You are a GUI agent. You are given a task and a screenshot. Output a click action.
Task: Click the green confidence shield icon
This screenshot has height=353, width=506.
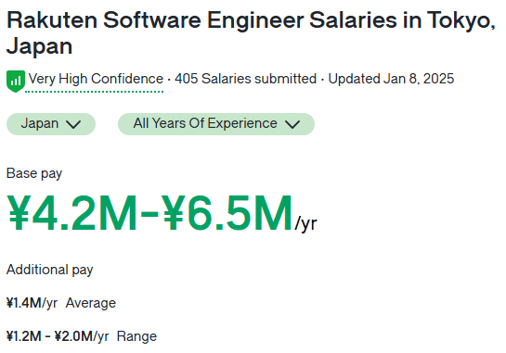pyautogui.click(x=16, y=82)
